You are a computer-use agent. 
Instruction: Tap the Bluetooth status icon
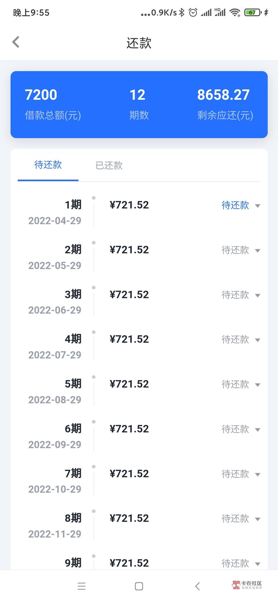tap(182, 12)
